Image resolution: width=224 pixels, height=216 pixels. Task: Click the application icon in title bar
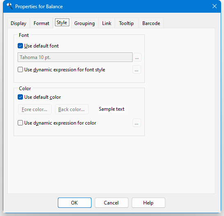tap(10, 6)
